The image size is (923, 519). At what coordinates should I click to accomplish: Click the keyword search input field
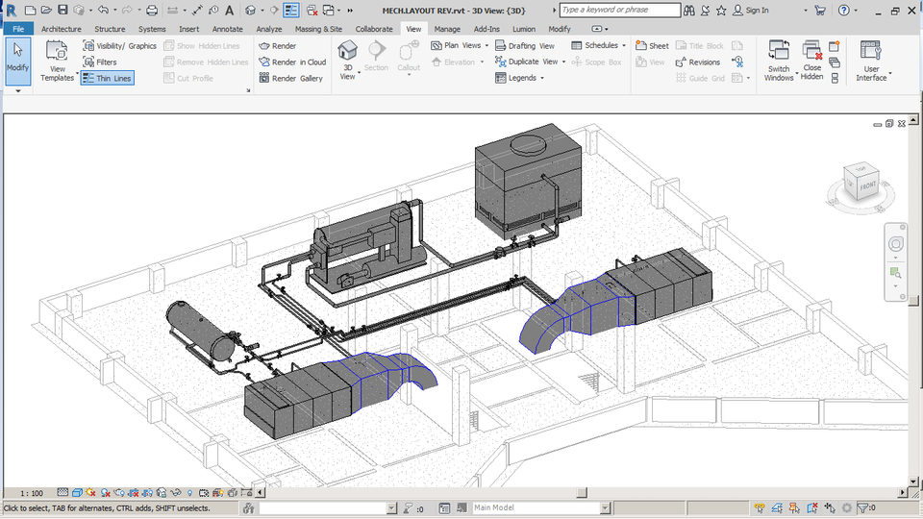(x=618, y=11)
